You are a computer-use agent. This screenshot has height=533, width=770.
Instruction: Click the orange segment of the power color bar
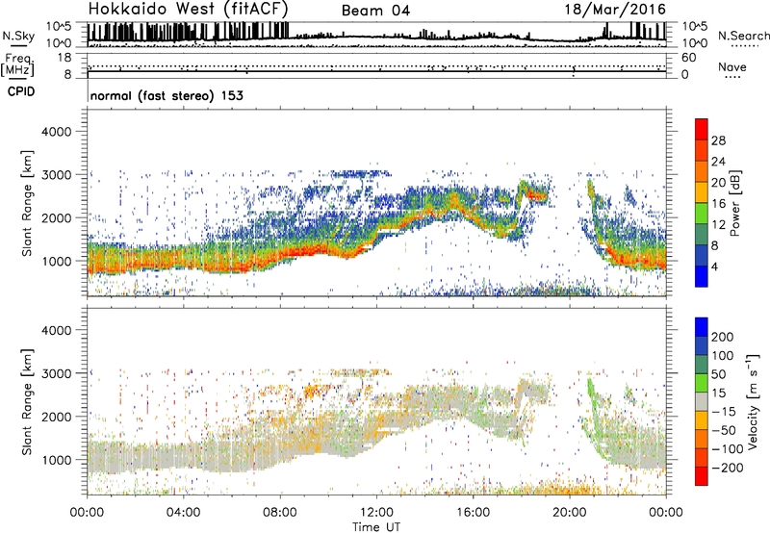(702, 171)
